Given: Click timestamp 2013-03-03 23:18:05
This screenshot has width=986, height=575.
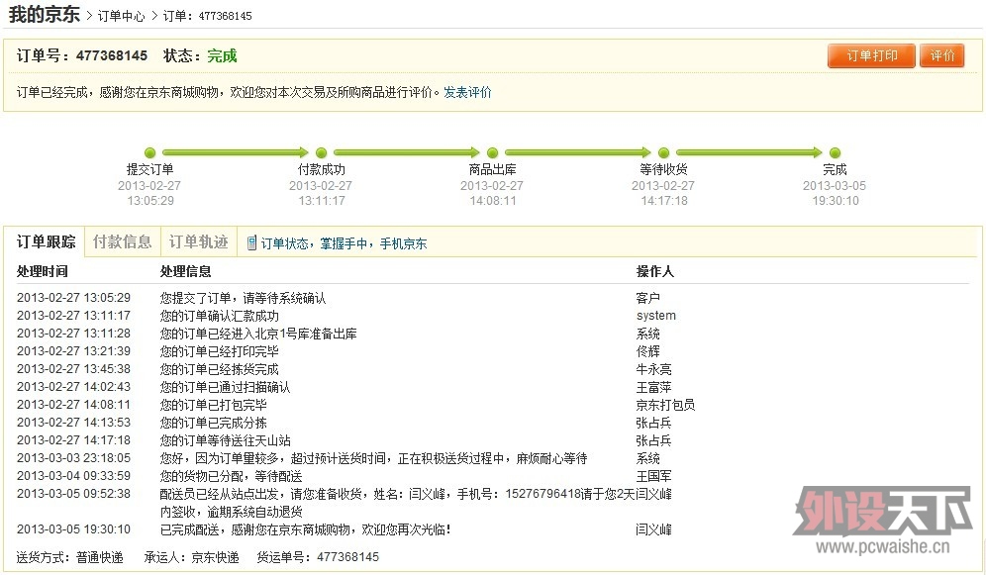Looking at the screenshot, I should pyautogui.click(x=73, y=458).
